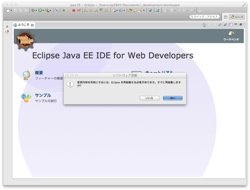Click the partially hidden チュートリアル link
Screen dimensions: 250x190
click(x=159, y=72)
